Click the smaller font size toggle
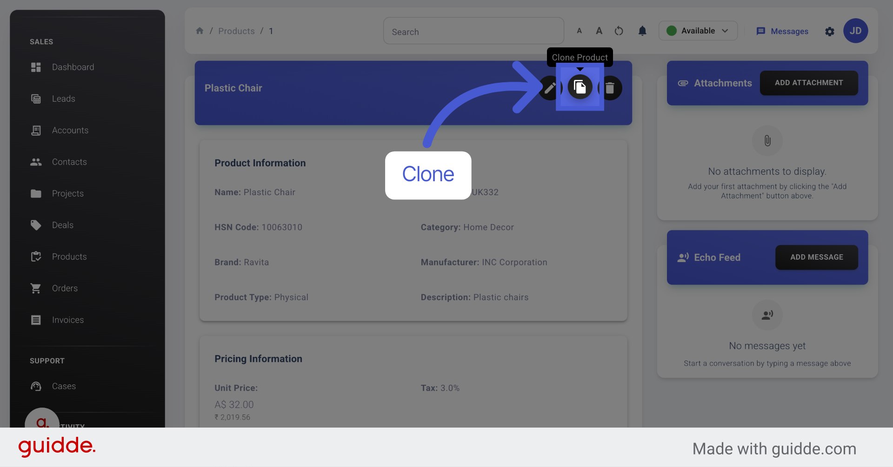Screen dimensions: 893x467 click(580, 30)
